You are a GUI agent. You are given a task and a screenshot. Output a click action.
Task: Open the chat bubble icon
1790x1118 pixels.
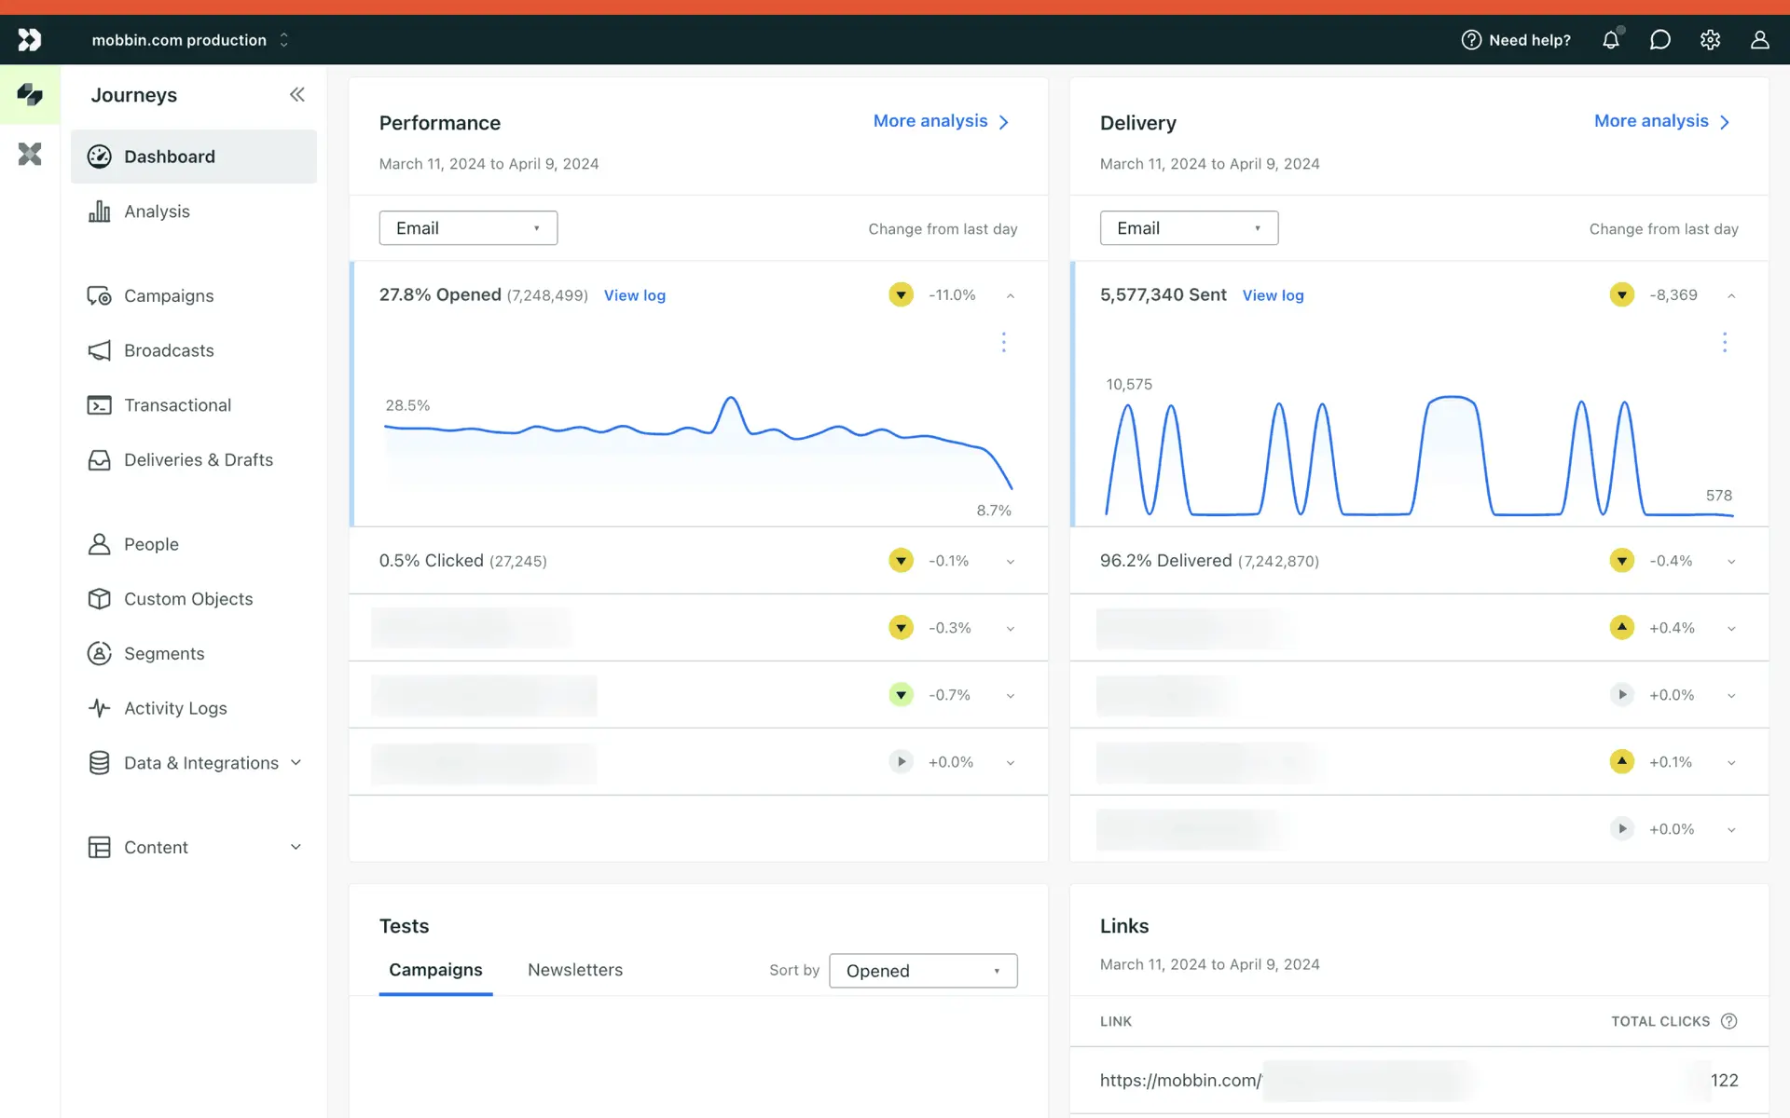click(x=1659, y=40)
